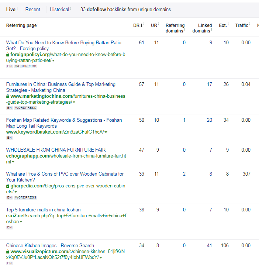Expand dropdown after gharpedia.com URL

tap(15, 192)
